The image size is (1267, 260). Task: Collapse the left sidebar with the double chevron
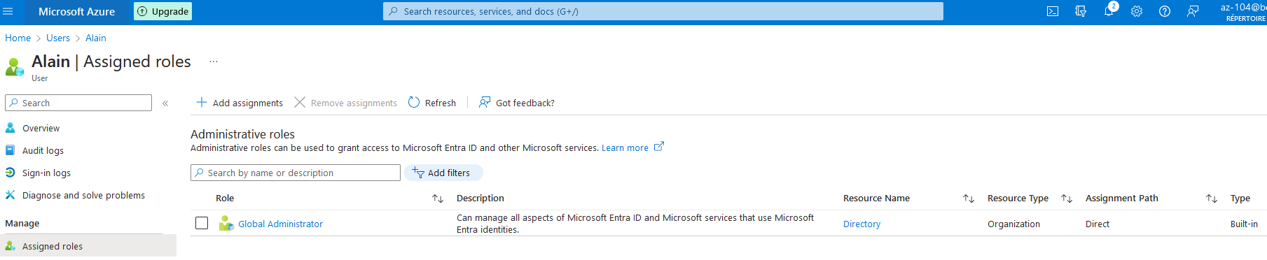pyautogui.click(x=165, y=103)
